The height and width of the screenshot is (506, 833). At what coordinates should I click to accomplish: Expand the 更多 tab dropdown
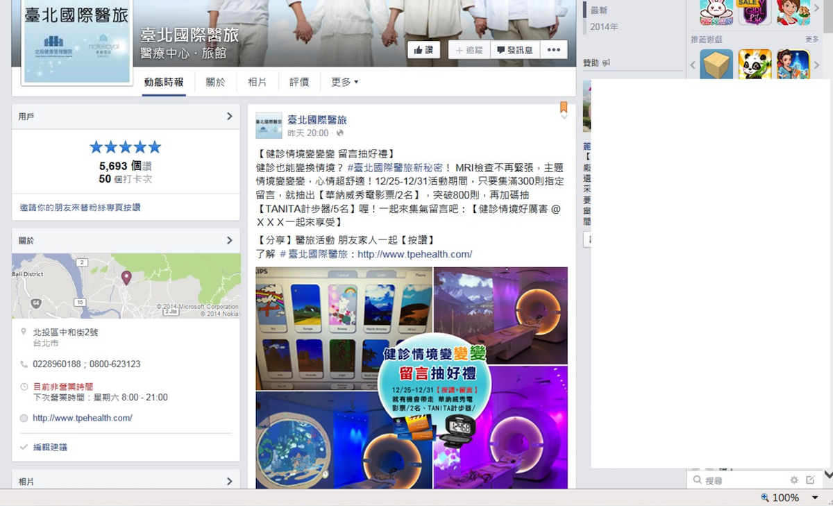tap(344, 82)
